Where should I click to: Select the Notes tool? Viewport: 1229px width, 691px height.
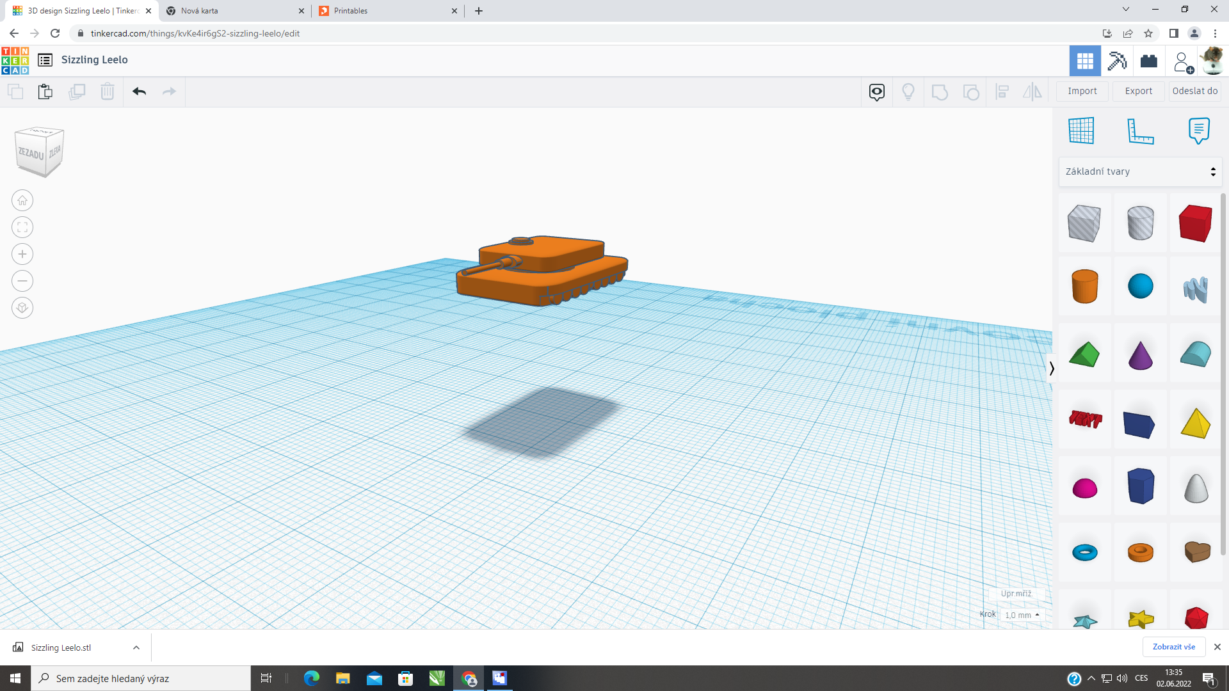click(x=1199, y=131)
